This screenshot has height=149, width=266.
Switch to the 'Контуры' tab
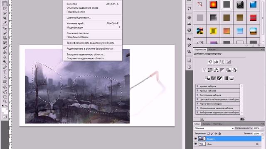point(218,124)
